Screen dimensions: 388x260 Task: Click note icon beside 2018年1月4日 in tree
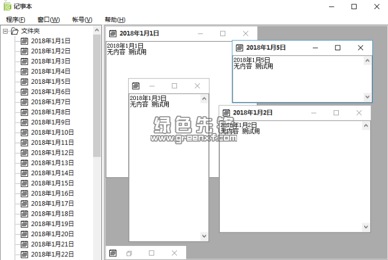(x=24, y=71)
